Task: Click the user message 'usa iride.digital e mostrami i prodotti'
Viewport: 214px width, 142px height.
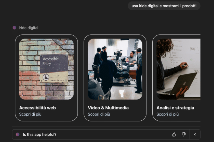Action: click(164, 6)
